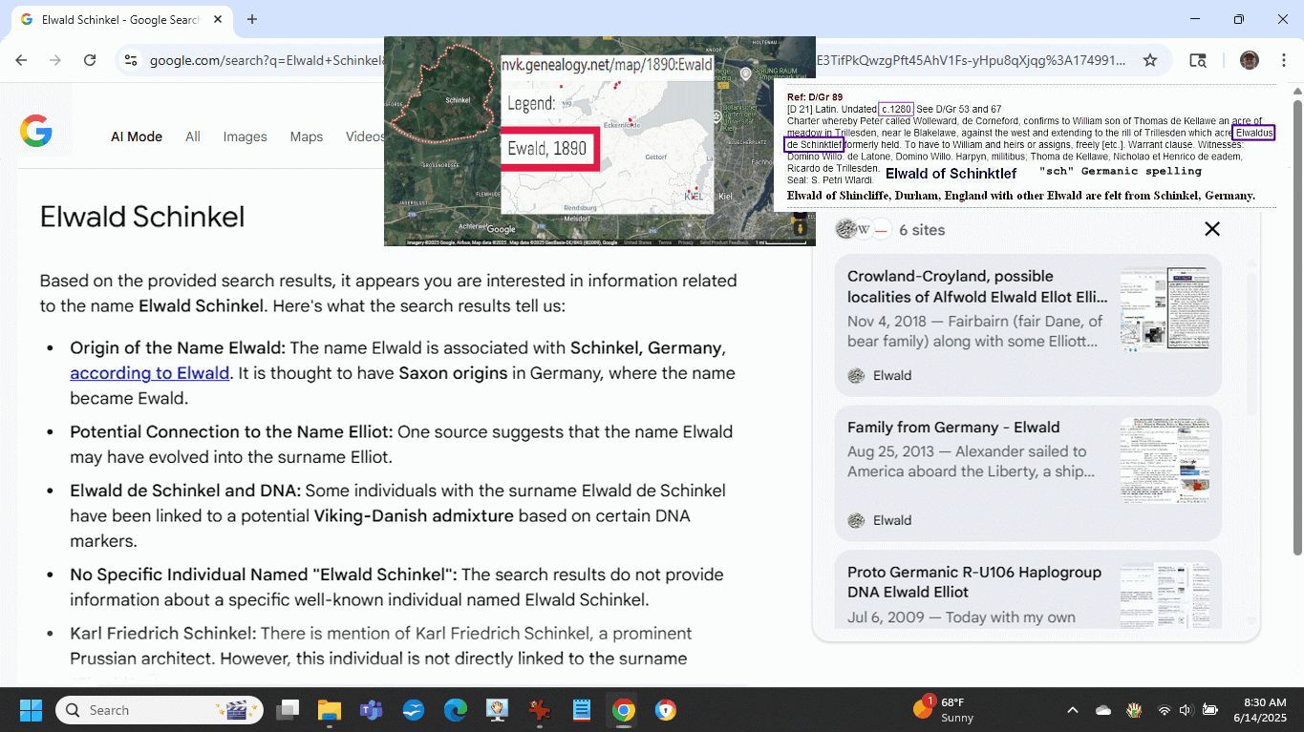This screenshot has height=732, width=1304.
Task: Open Chrome's three-dot menu
Action: (x=1282, y=60)
